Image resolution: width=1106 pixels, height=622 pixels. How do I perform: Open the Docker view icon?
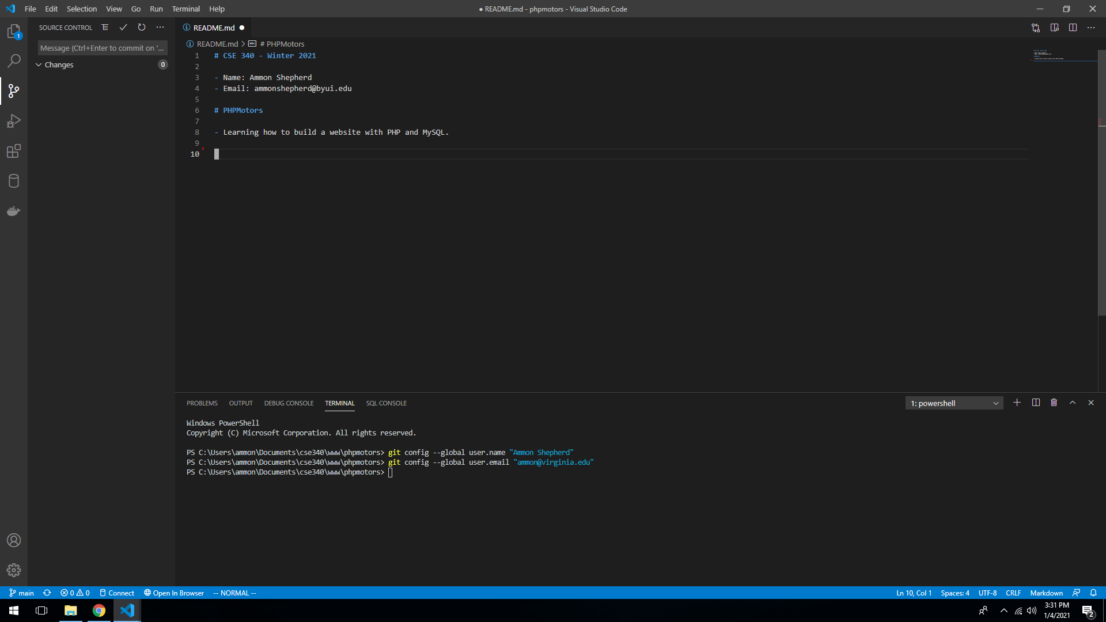pos(14,211)
